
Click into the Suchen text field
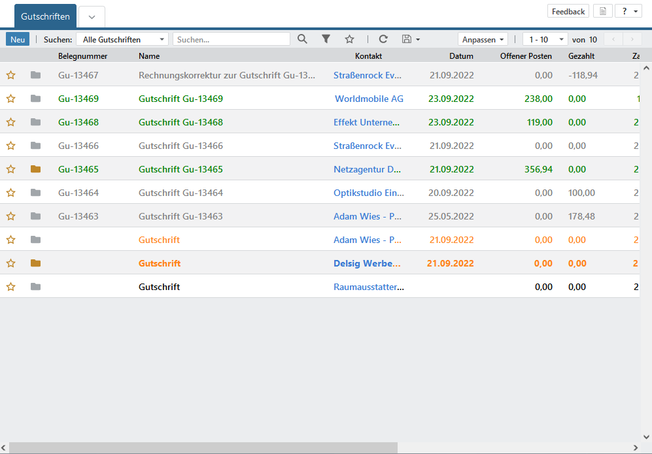tap(232, 39)
